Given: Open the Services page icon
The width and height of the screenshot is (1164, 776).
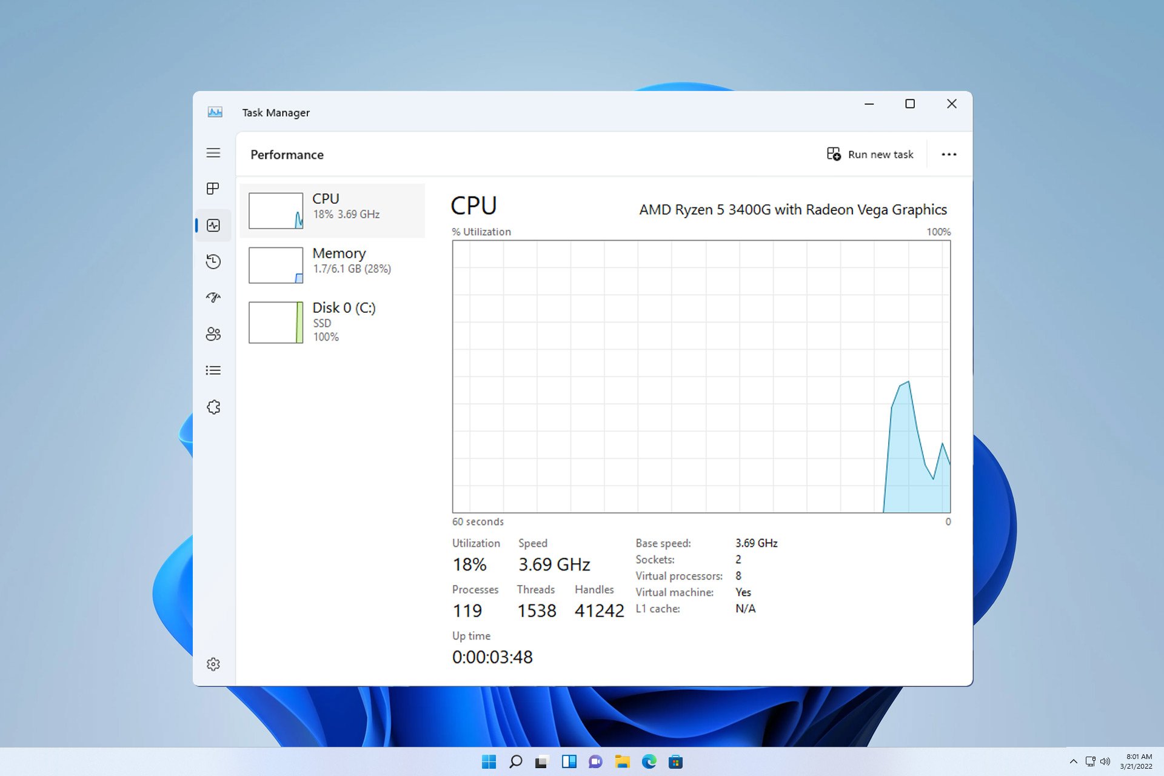Looking at the screenshot, I should point(213,407).
